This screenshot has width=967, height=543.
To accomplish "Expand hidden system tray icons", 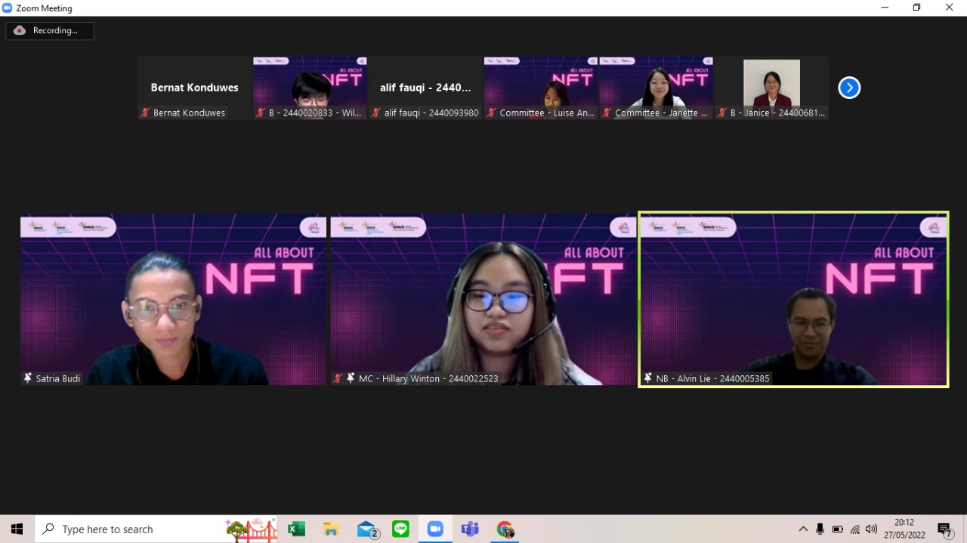I will 803,529.
